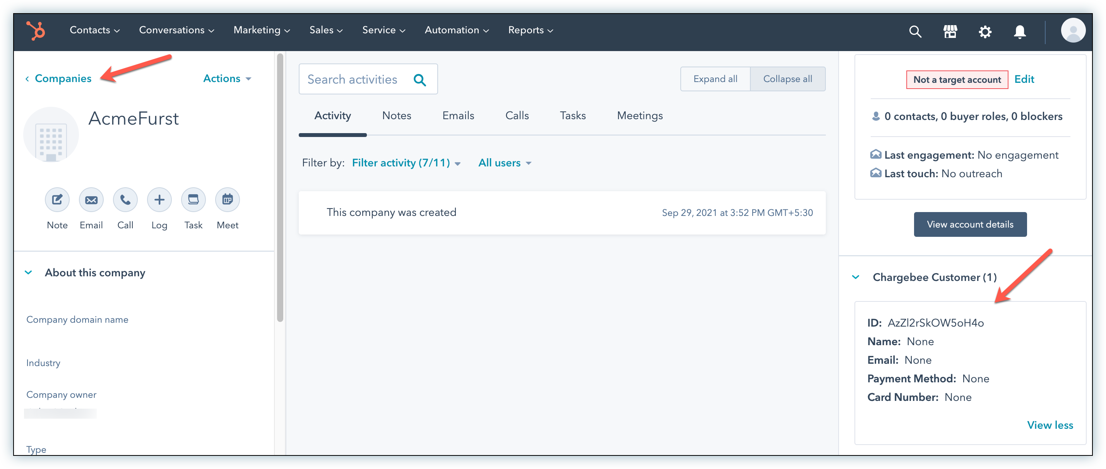Viewport: 1106px width, 469px height.
Task: Click the Meet calendar icon button
Action: pos(227,200)
